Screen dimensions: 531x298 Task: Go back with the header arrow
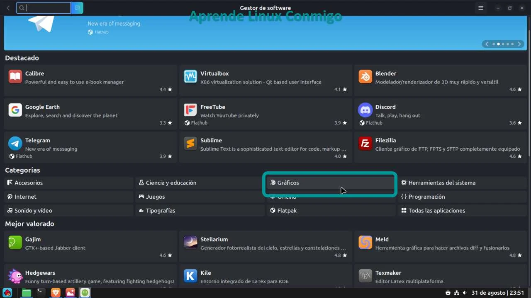point(8,8)
